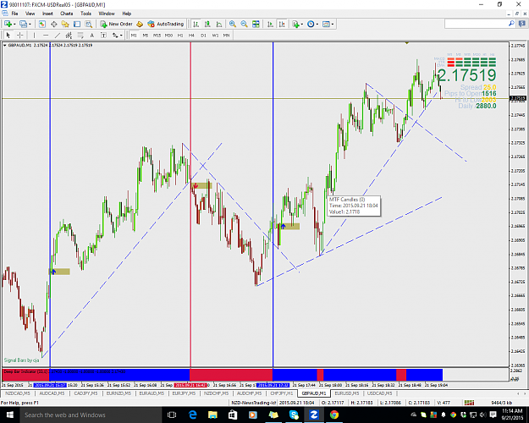Select the Cursor pointer tool

tap(8, 35)
